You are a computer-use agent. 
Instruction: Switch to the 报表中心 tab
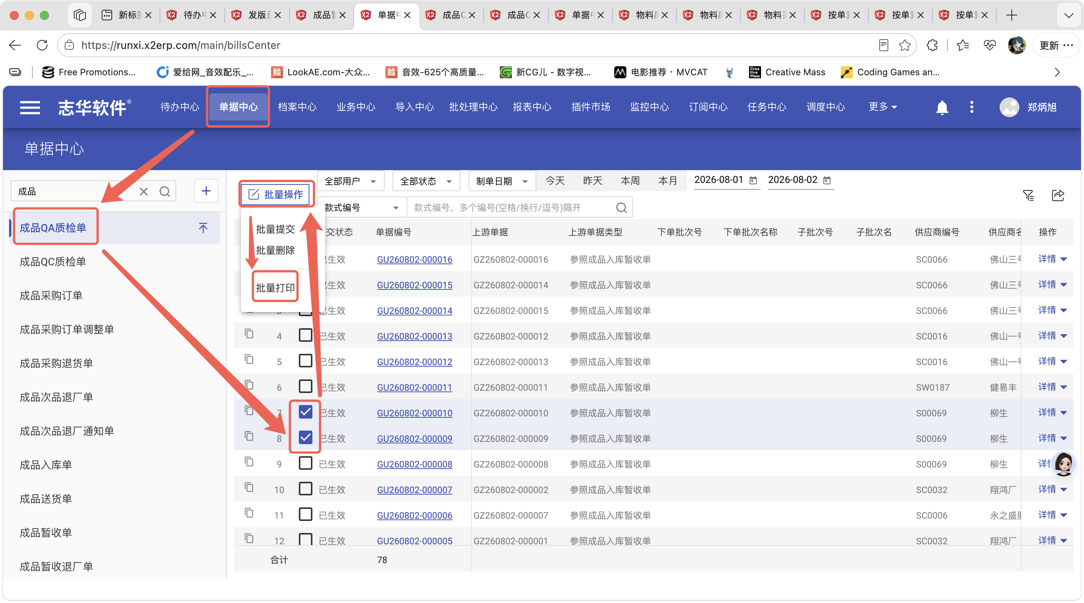point(532,107)
